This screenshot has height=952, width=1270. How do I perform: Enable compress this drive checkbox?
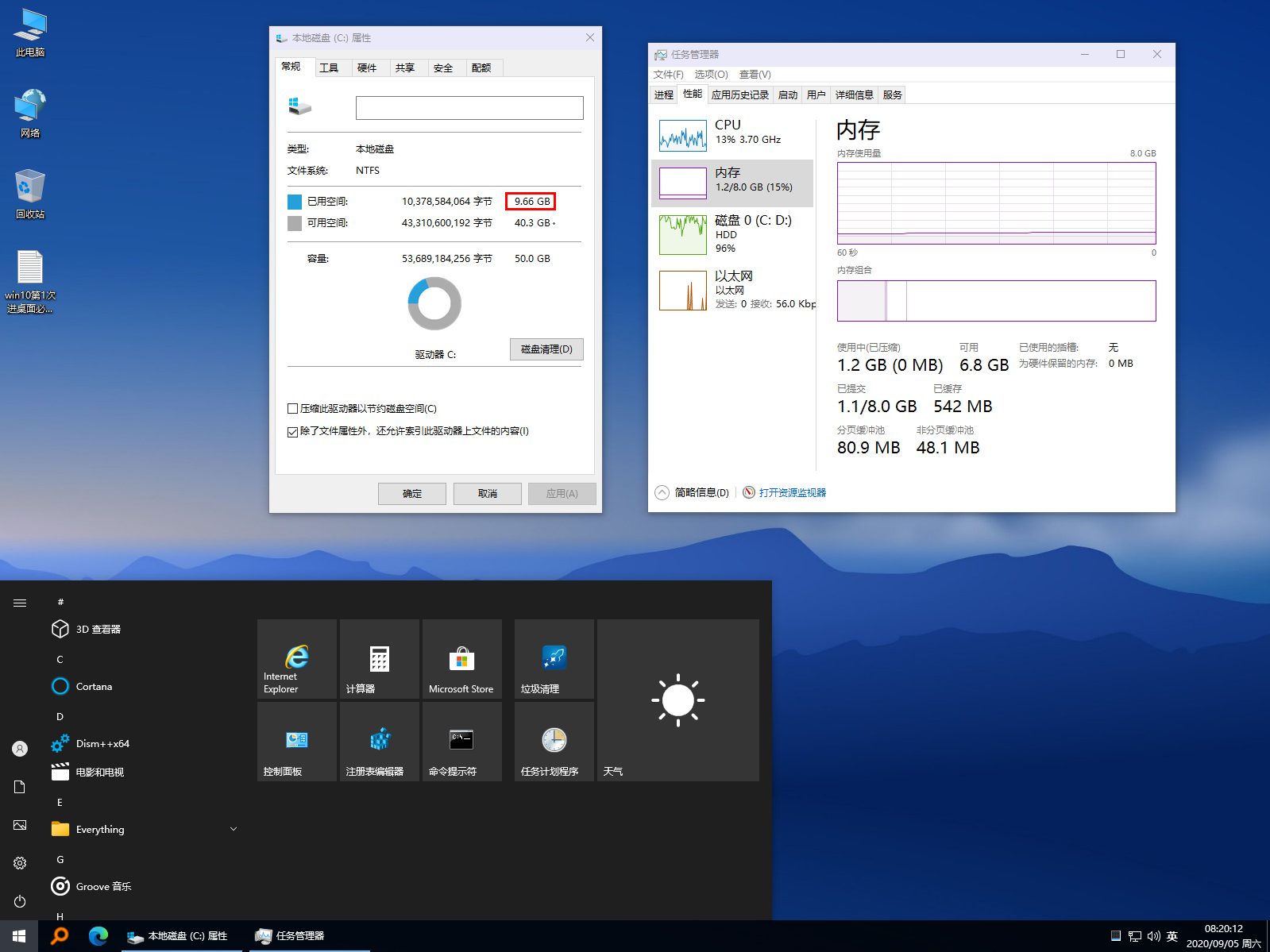293,409
